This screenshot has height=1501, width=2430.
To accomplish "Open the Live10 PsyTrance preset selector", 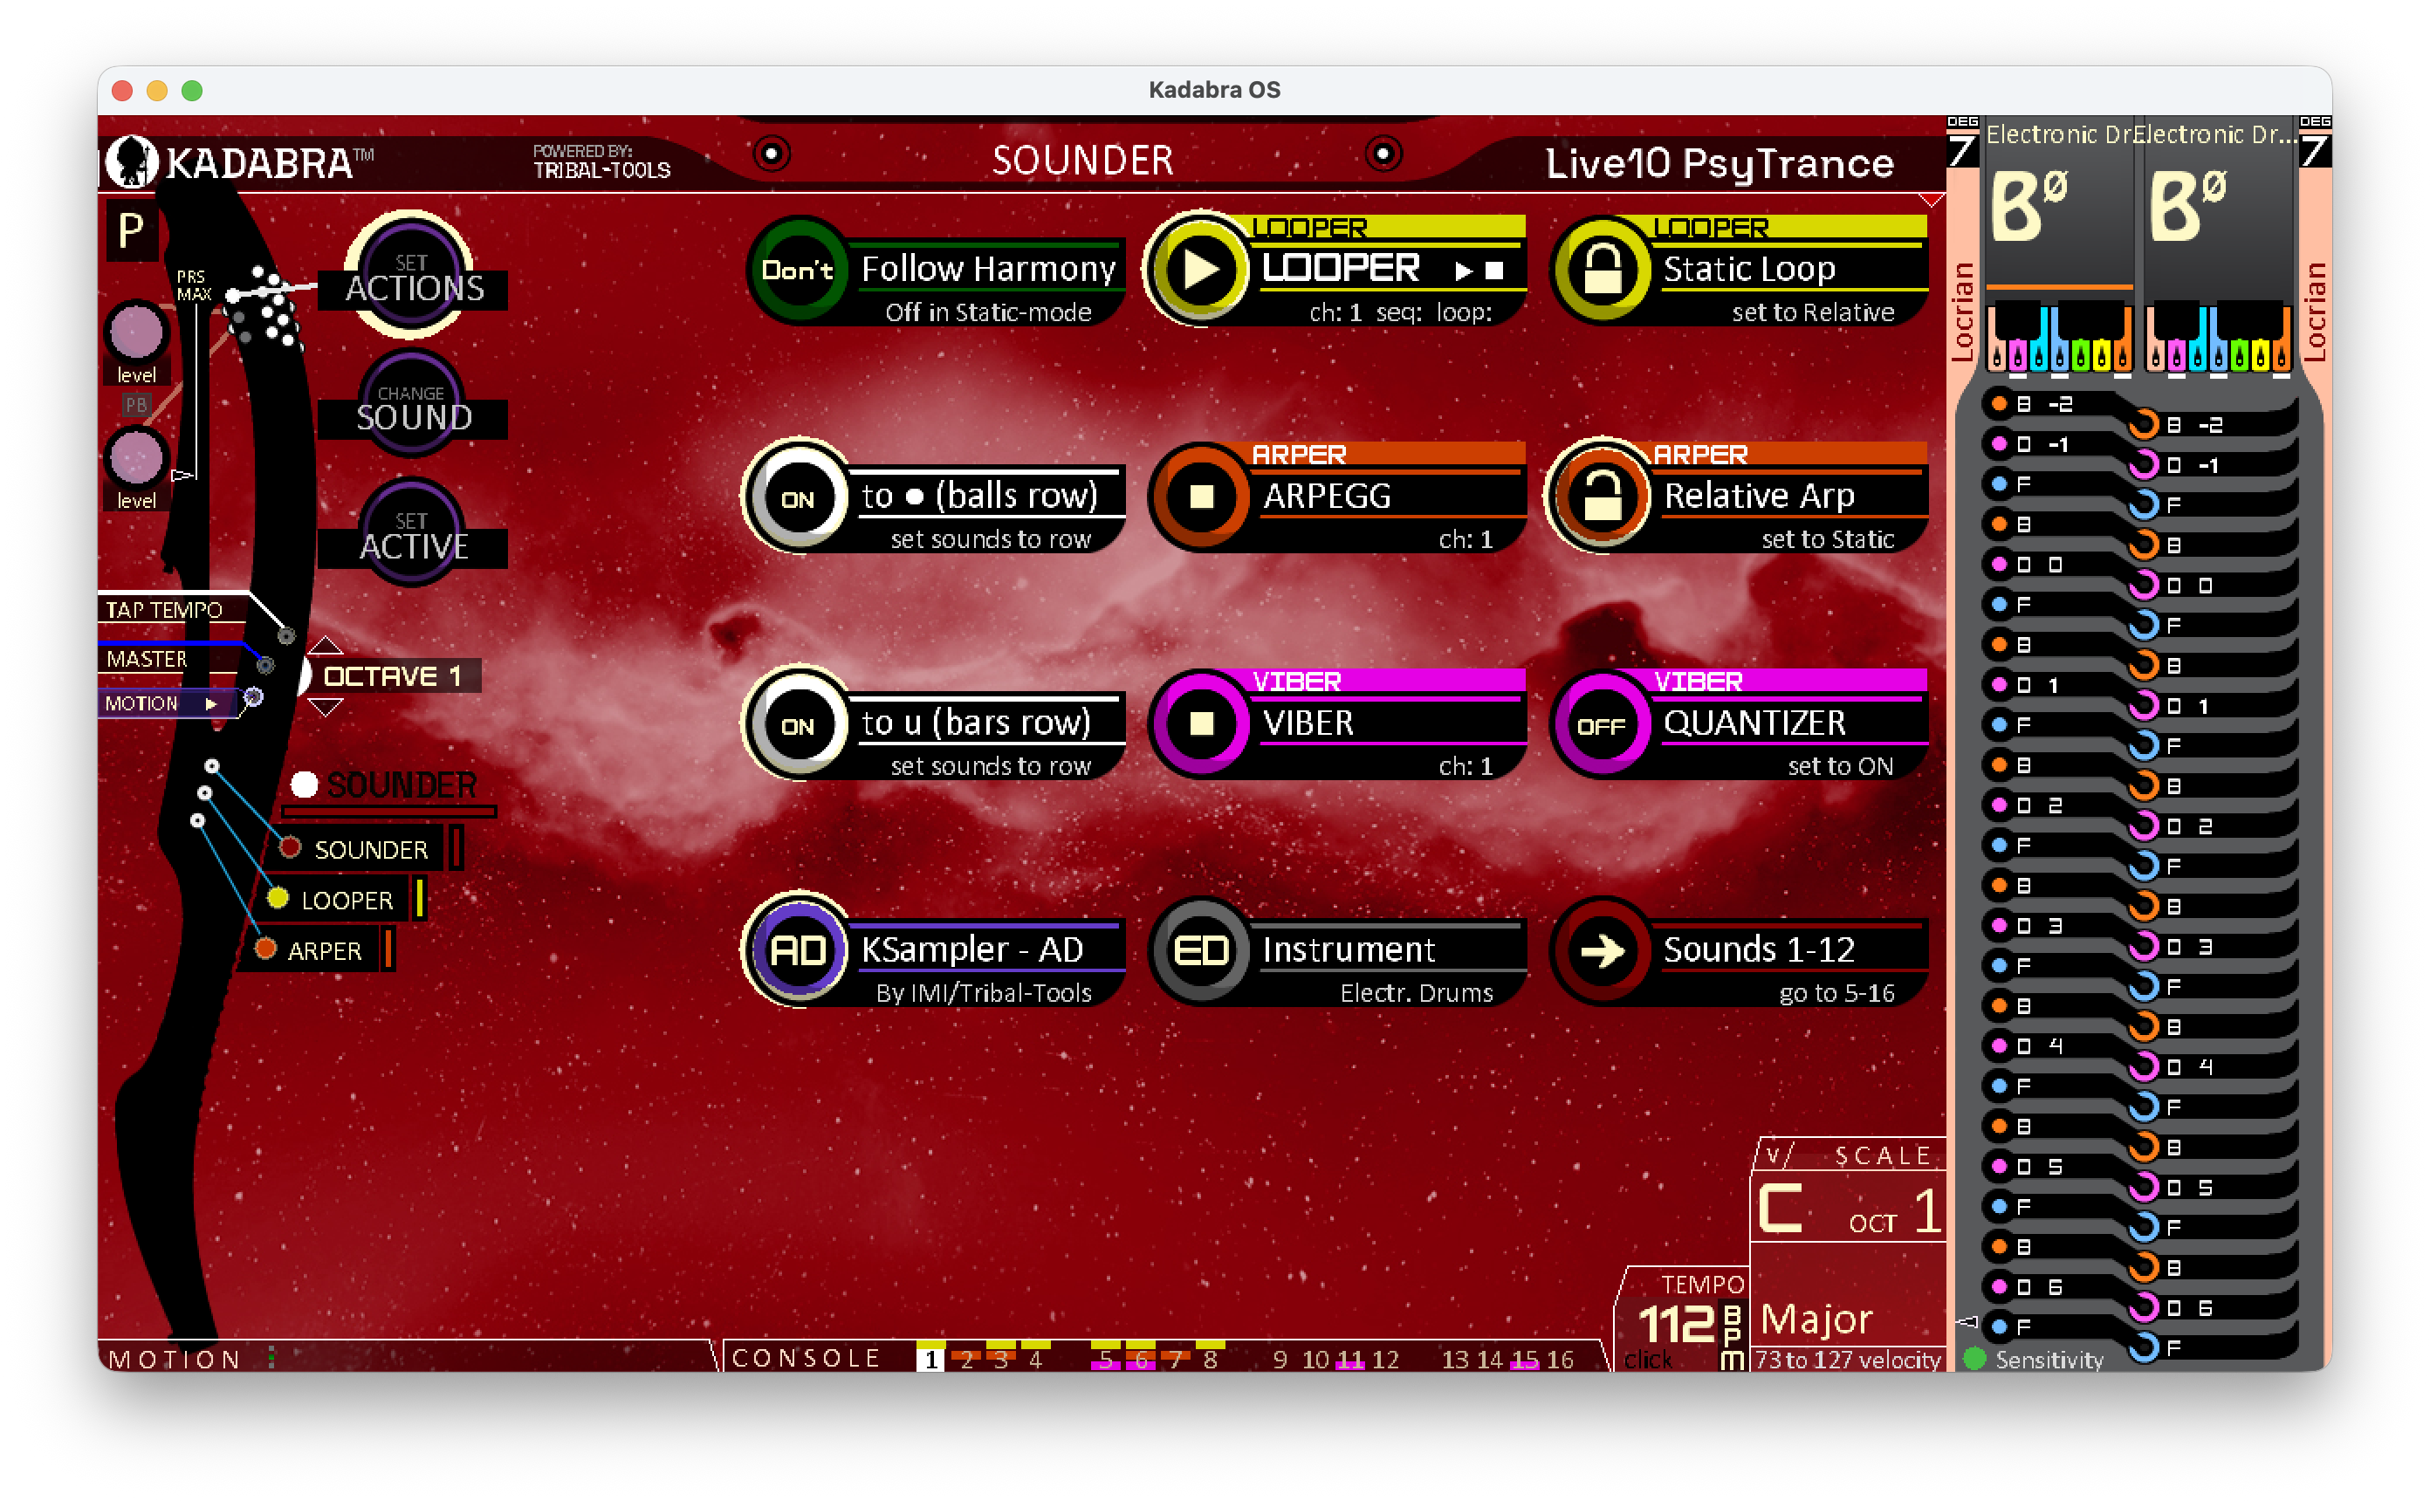I will [x=1720, y=164].
